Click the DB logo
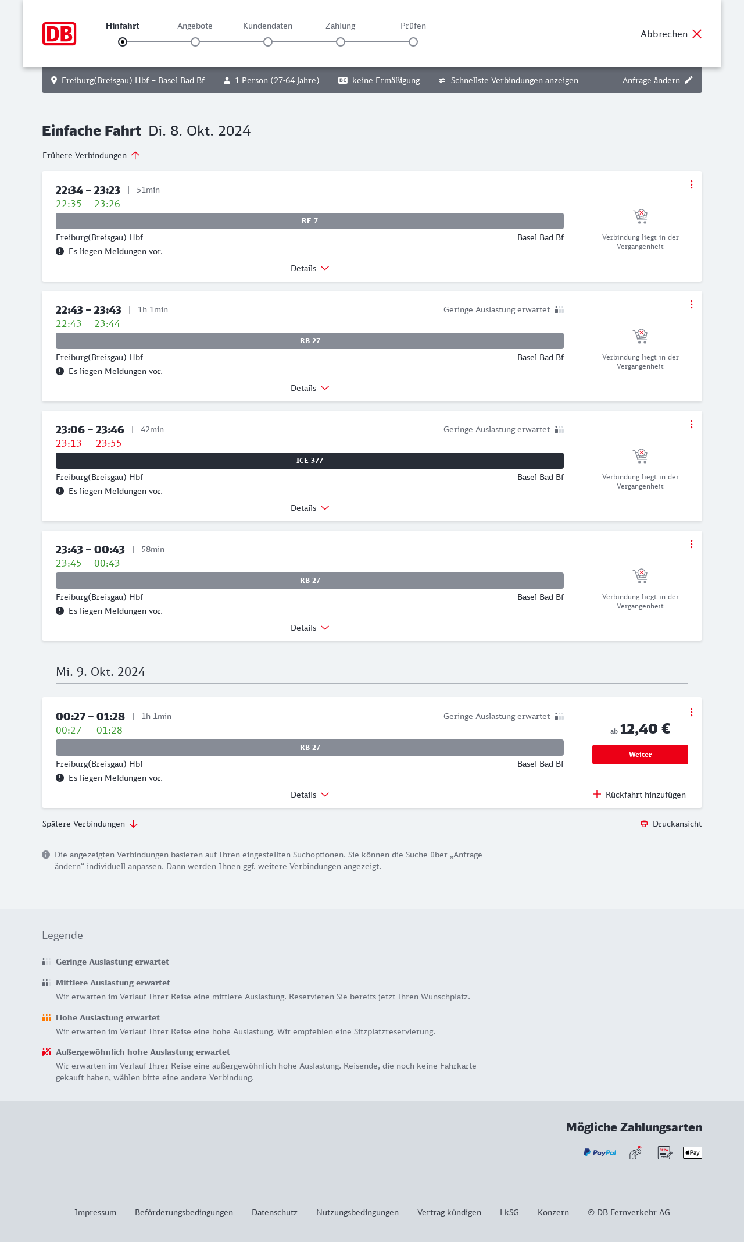 59,34
